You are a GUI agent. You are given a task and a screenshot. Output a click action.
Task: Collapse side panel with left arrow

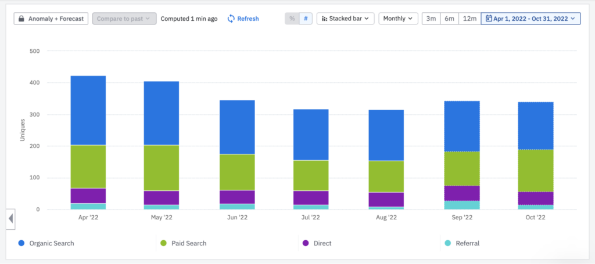(10, 219)
